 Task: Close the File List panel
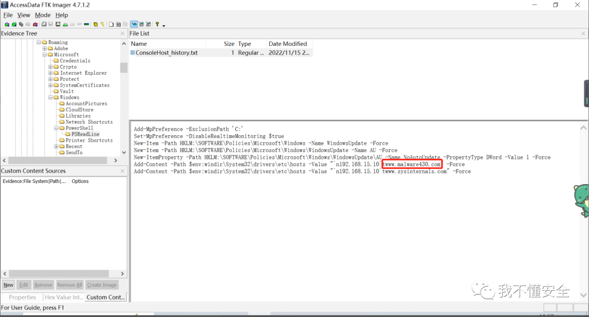[x=584, y=33]
